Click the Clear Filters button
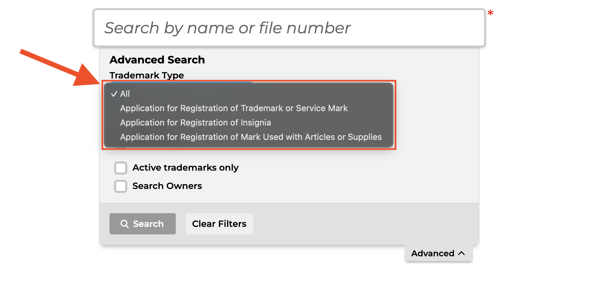 tap(219, 224)
